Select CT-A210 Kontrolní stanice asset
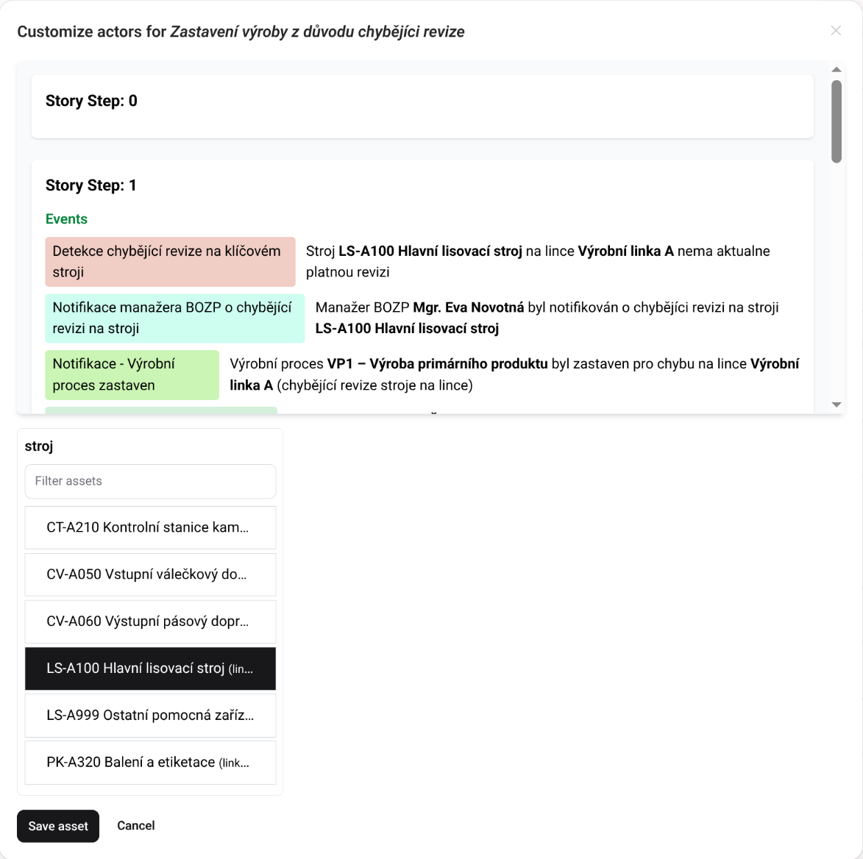The height and width of the screenshot is (859, 863). pos(150,527)
